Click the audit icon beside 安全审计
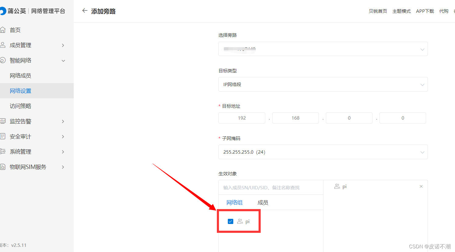Viewport: 455px width, 252px height. [3, 136]
